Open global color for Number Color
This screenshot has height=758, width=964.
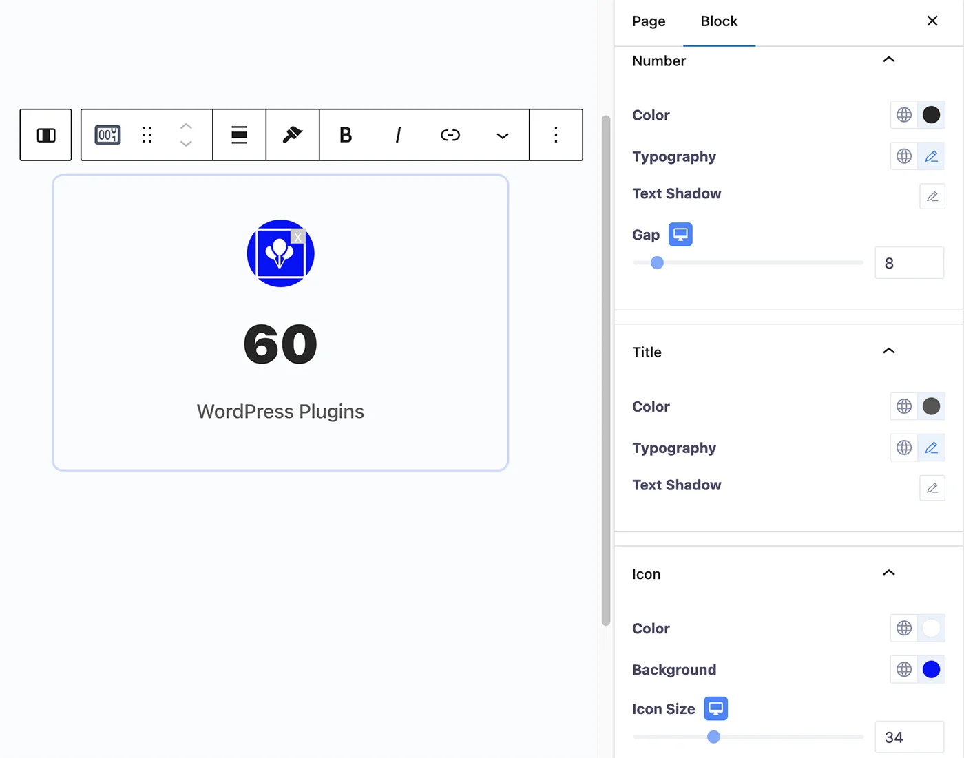(x=904, y=115)
